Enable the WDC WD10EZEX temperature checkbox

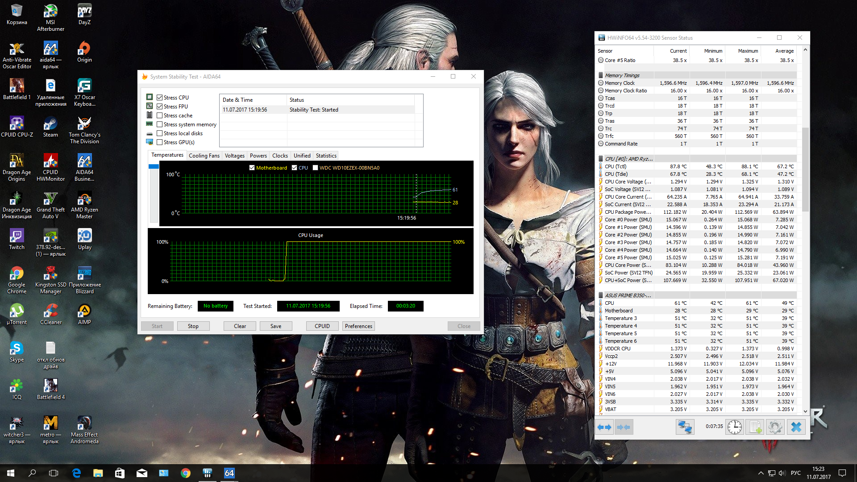[x=316, y=168]
